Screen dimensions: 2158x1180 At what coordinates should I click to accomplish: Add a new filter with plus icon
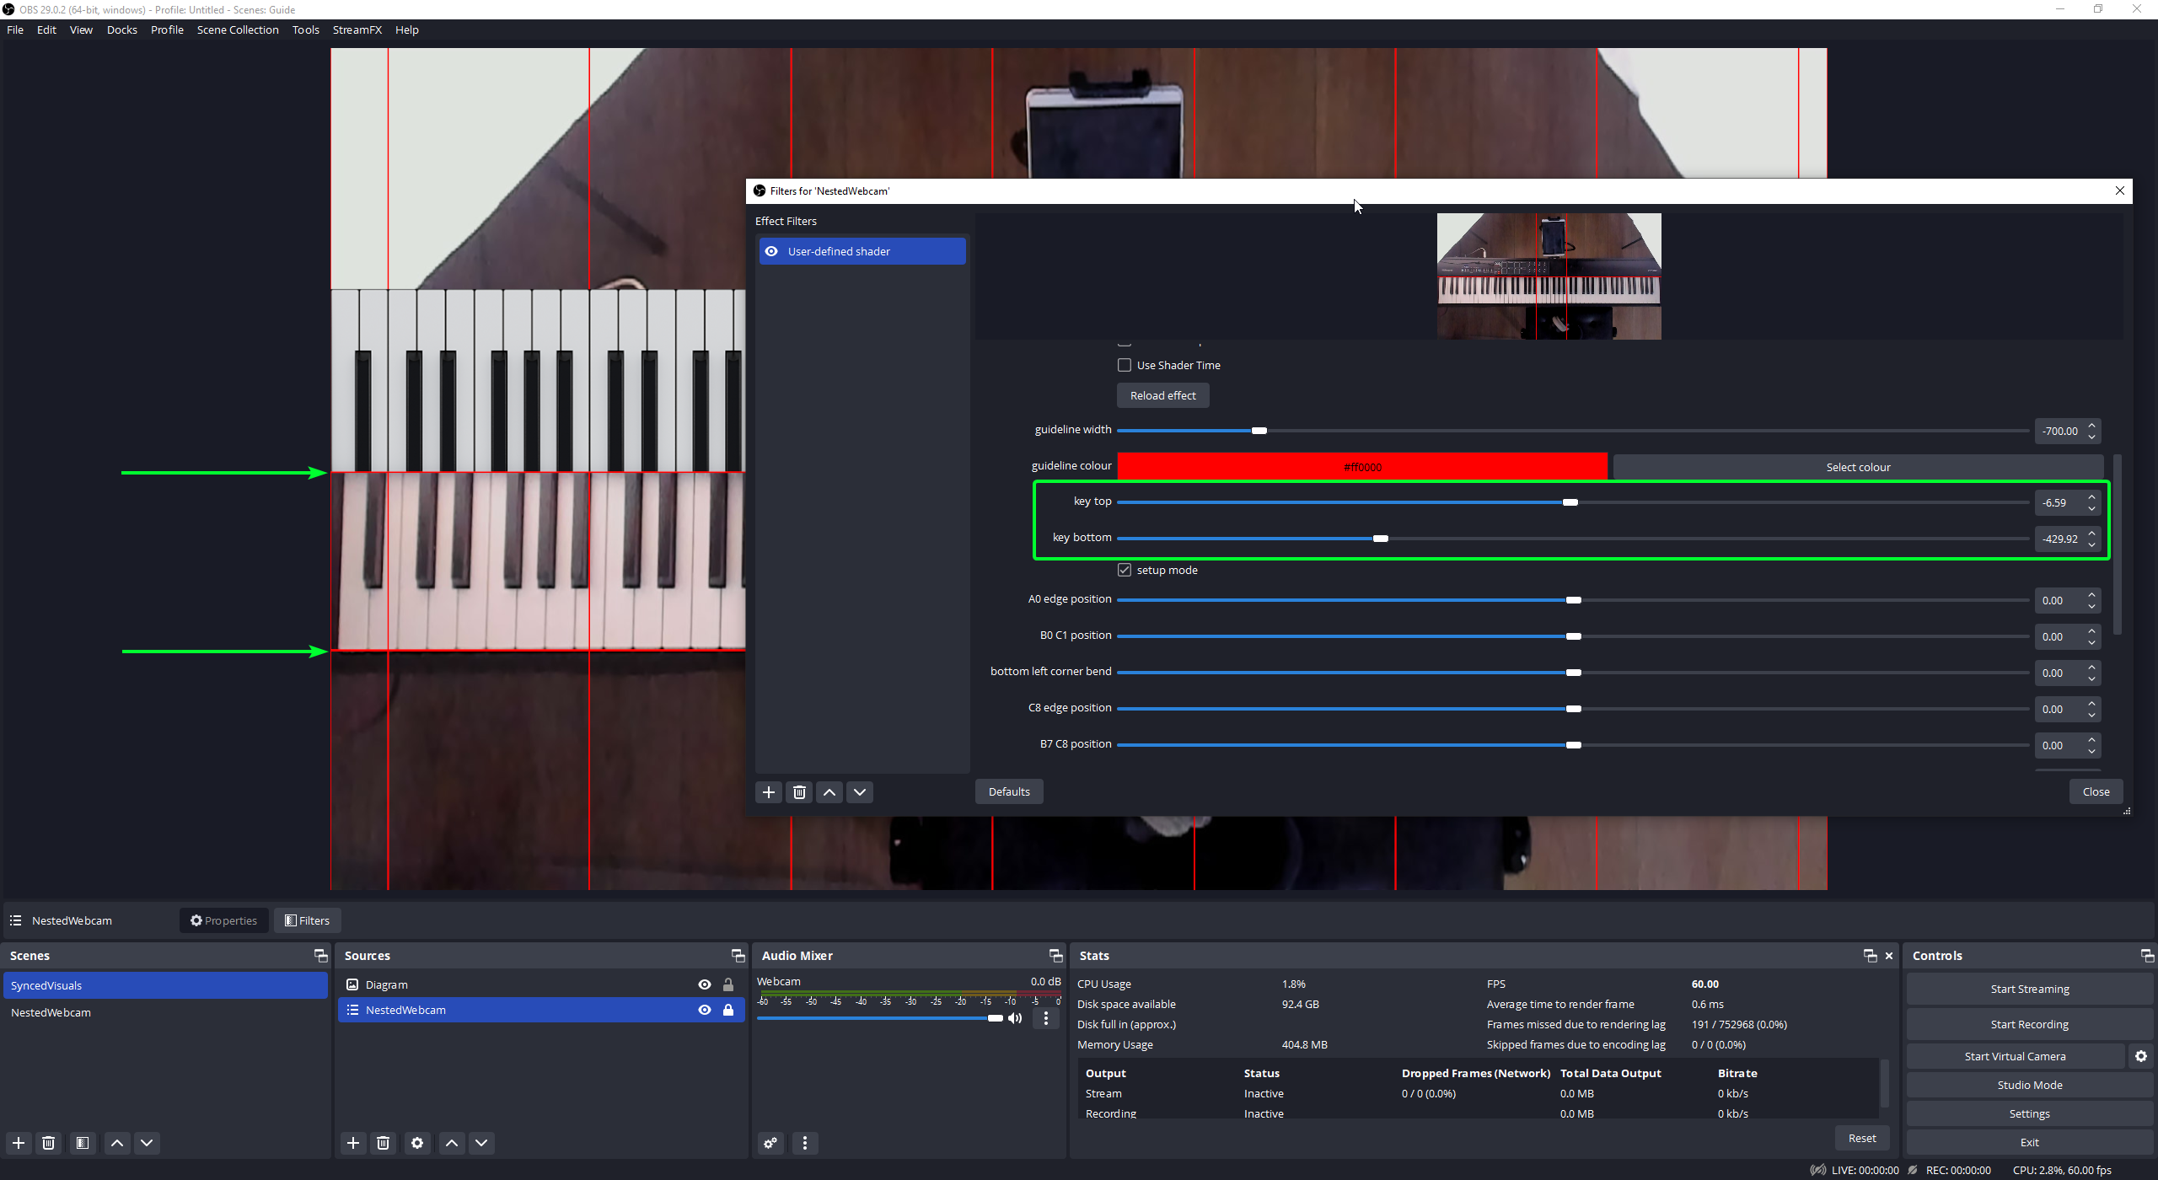click(768, 792)
